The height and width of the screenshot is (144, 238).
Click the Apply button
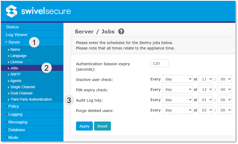click(x=84, y=126)
